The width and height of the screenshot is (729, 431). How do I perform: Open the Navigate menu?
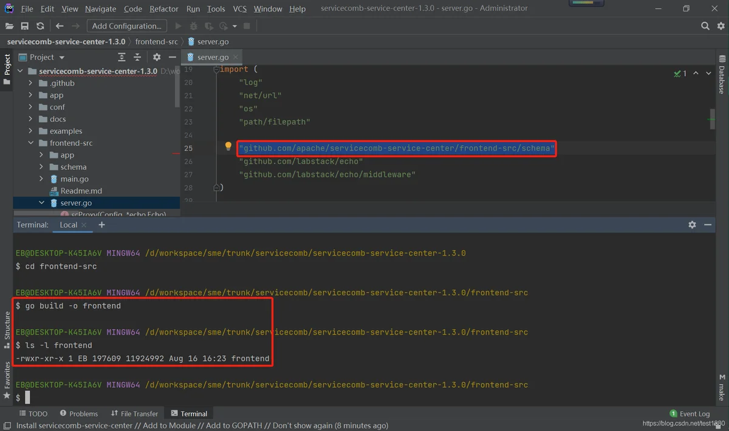100,8
